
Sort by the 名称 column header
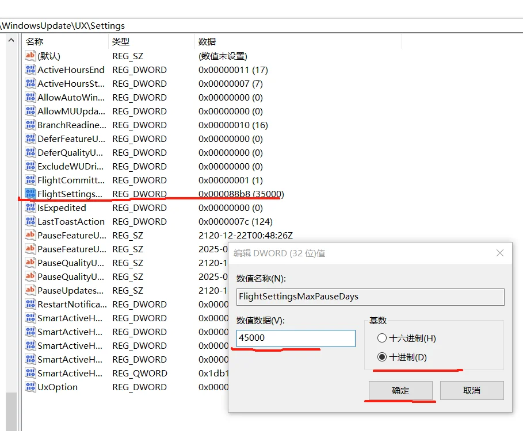coord(65,41)
